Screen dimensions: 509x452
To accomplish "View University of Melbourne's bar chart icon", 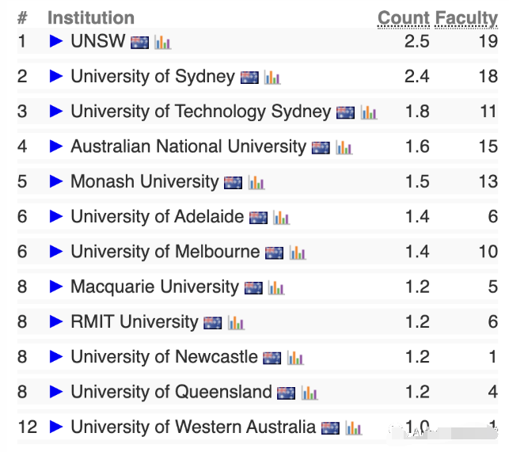I will point(297,253).
